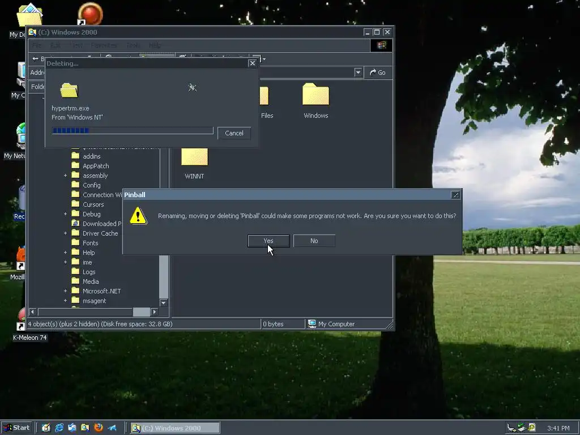
Task: Click the folder tree vertical scrollbar thumb
Action: [164, 276]
